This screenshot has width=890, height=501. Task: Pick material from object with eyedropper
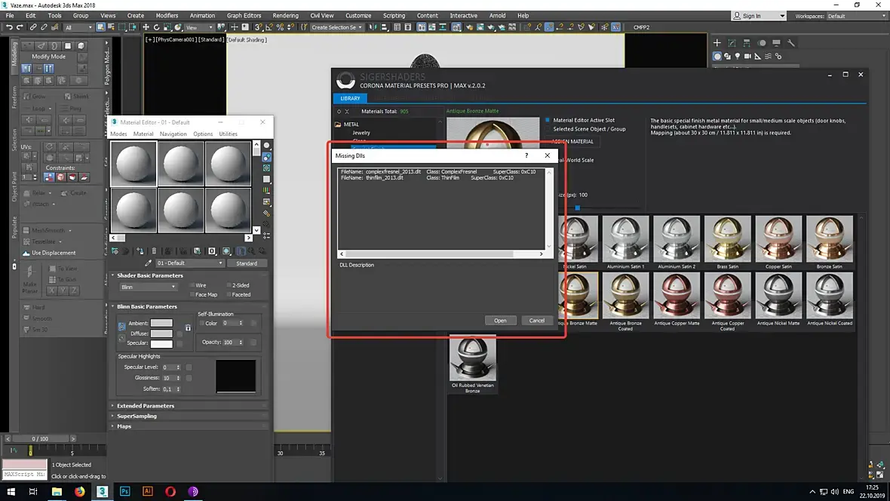148,263
